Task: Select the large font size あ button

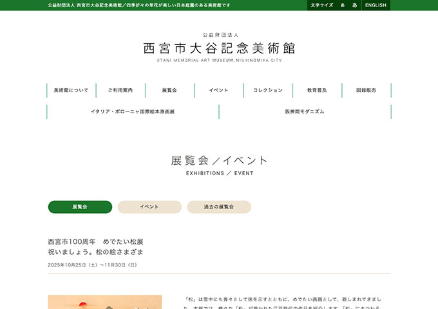Action: pos(354,5)
